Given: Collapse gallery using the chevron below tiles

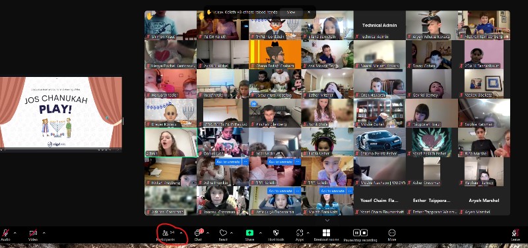Looking at the screenshot, I should pyautogui.click(x=327, y=220).
